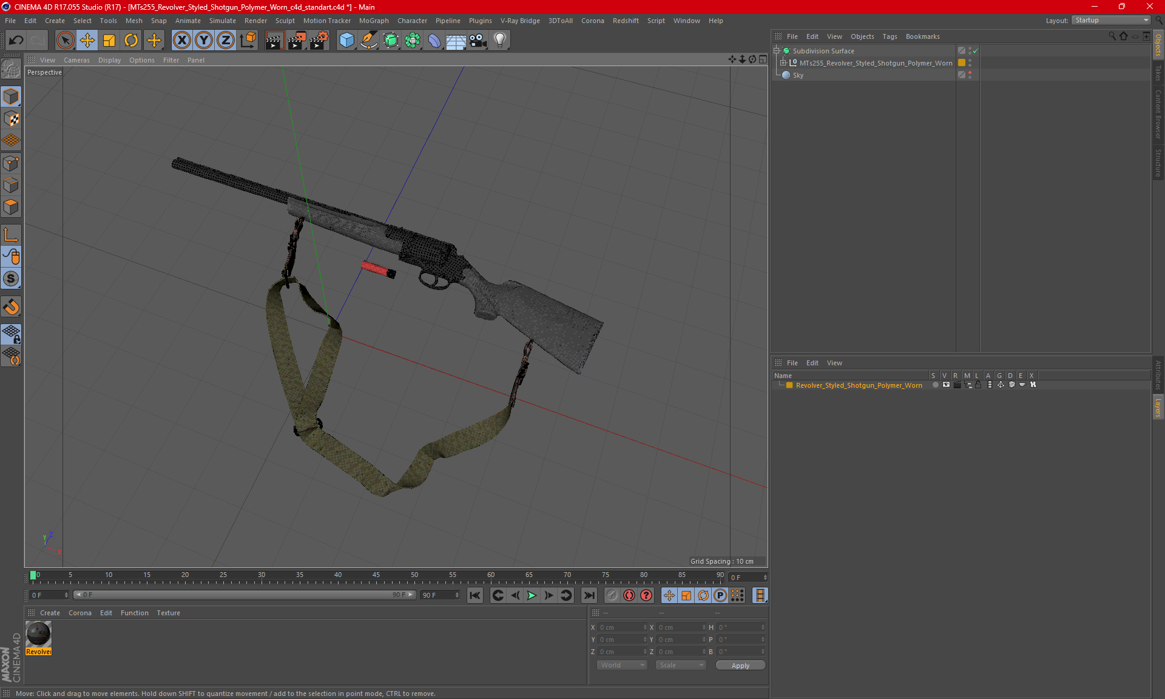Image resolution: width=1165 pixels, height=699 pixels.
Task: Toggle layer lock icon
Action: pyautogui.click(x=978, y=385)
